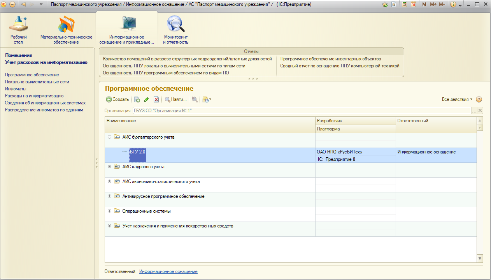Click the Создать button
Image resolution: width=491 pixels, height=280 pixels.
[117, 100]
